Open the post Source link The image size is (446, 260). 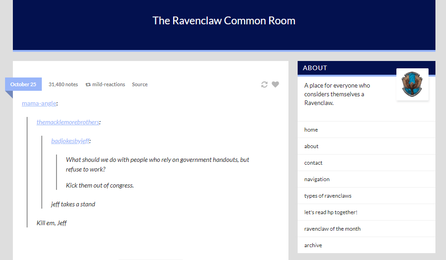click(x=140, y=84)
